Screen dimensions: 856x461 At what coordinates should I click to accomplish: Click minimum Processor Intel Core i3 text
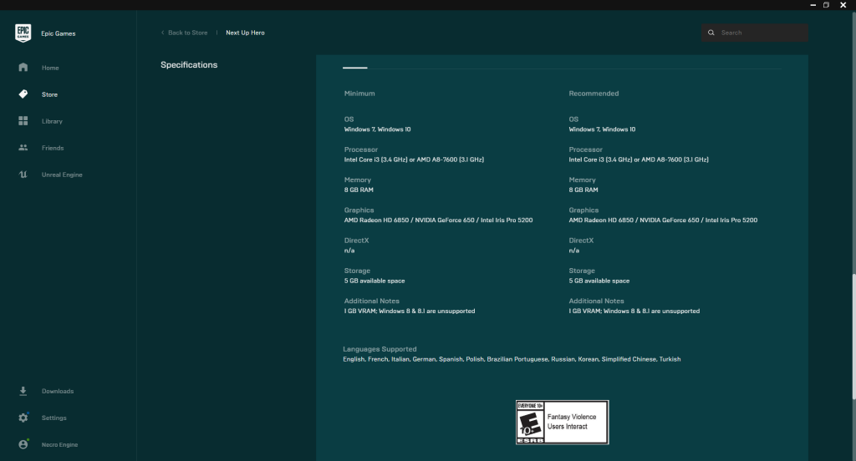414,160
